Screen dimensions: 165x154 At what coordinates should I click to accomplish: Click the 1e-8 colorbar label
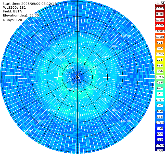tap(160, 128)
